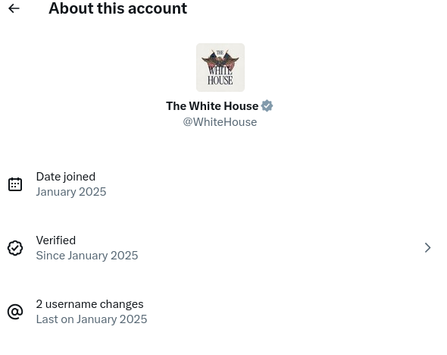Screen dimensions: 447x355
Task: Select the @WhiteHouse handle
Action: tap(220, 122)
